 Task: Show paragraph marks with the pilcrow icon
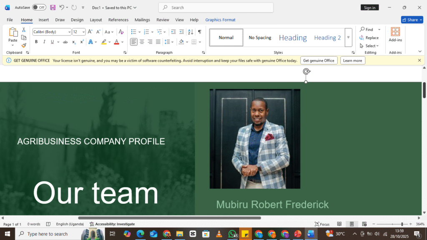click(200, 32)
